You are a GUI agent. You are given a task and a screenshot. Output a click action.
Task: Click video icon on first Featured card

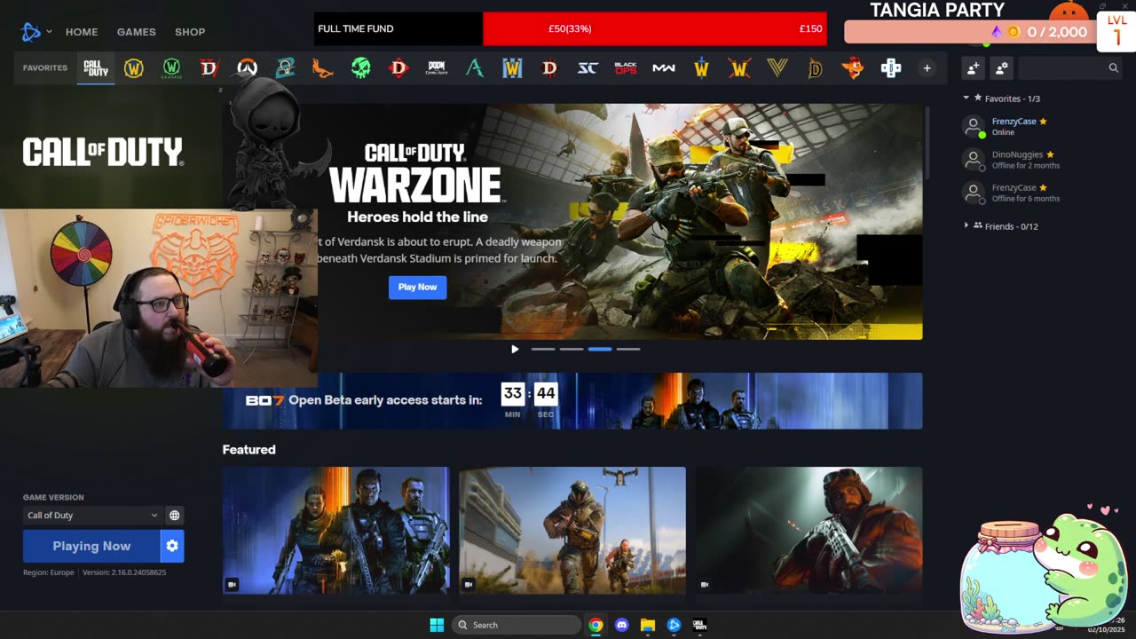click(x=233, y=584)
